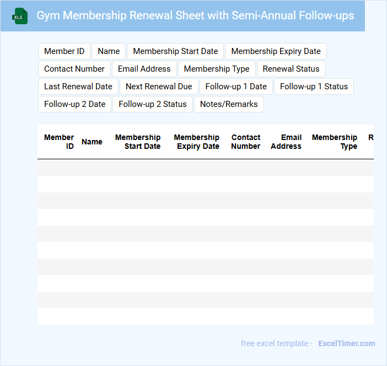Choose the Email Address tag
The height and width of the screenshot is (366, 387).
[x=144, y=69]
